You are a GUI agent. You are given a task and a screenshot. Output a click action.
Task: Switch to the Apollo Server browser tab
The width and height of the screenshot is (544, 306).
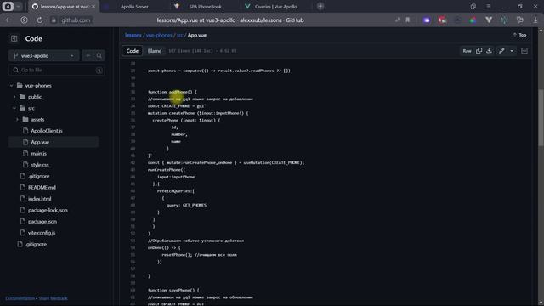pos(134,7)
